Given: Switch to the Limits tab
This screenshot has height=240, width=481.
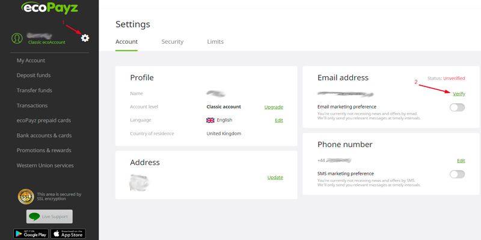Looking at the screenshot, I should tap(215, 42).
